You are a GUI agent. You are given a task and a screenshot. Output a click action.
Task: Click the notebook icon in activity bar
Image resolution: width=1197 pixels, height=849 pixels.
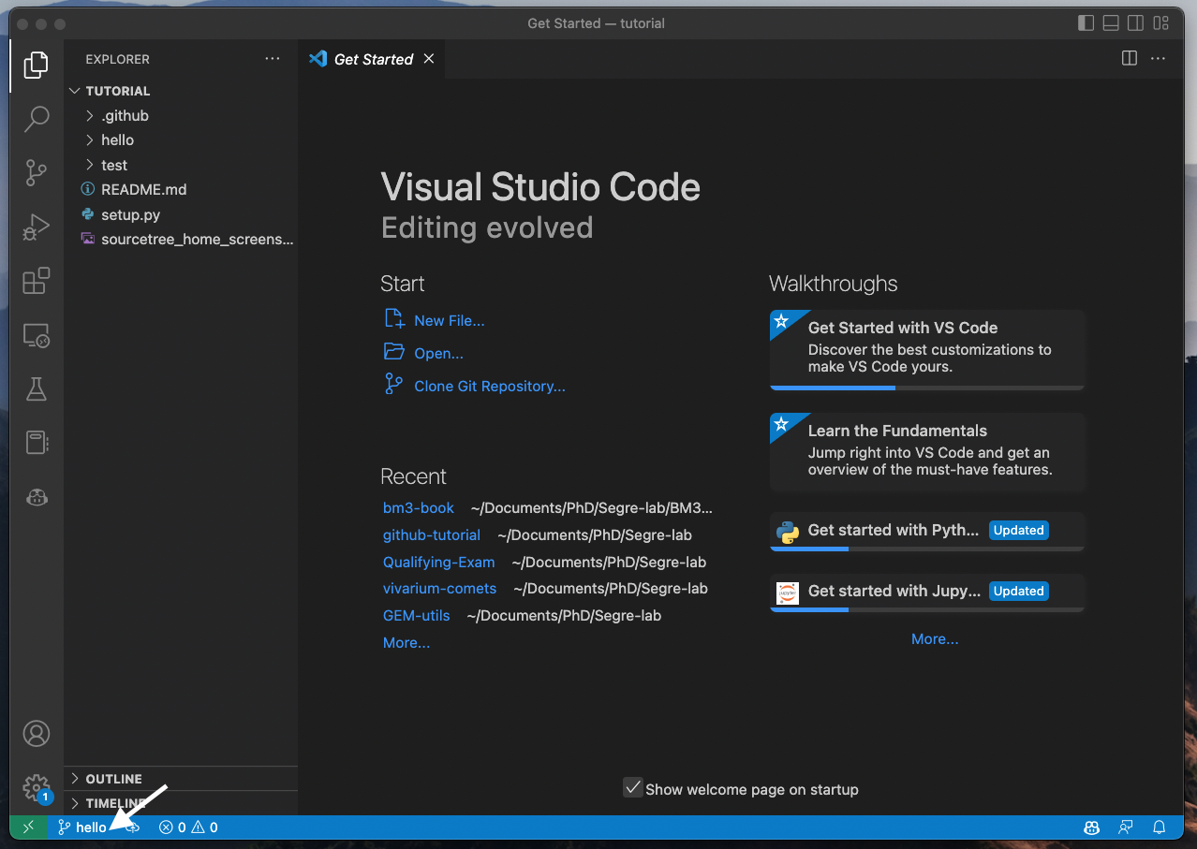point(37,443)
